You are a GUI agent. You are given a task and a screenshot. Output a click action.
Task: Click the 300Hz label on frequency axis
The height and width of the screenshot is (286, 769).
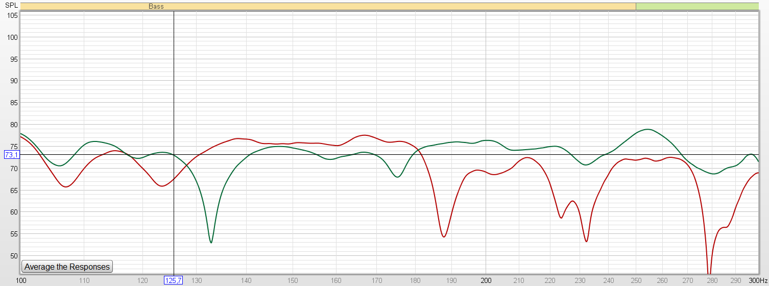[757, 280]
